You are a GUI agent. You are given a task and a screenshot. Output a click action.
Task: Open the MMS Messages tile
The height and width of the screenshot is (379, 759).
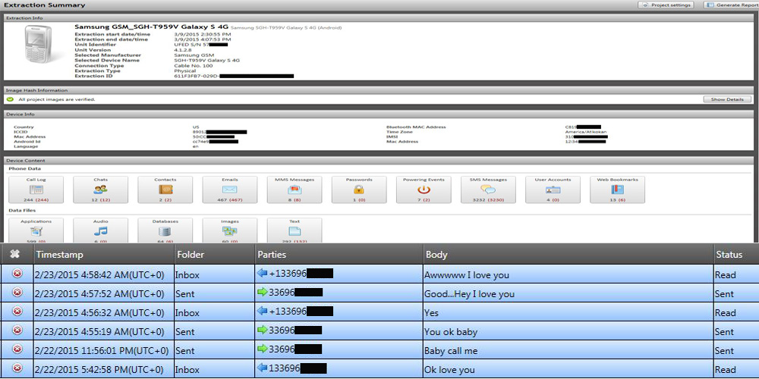click(294, 189)
